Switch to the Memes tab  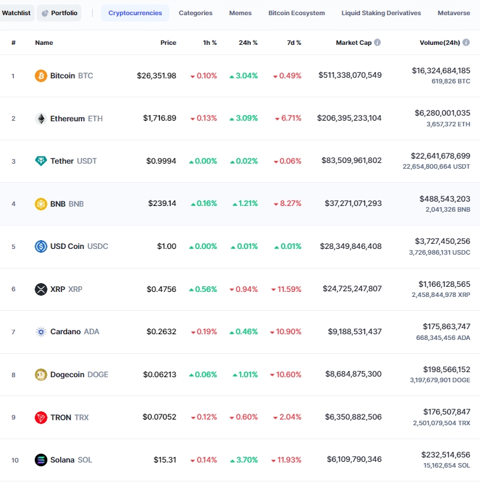coord(240,13)
